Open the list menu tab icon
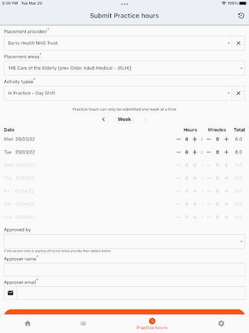249x333 pixels. [x=83, y=323]
